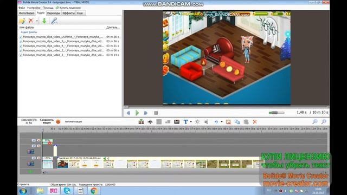347x195 pixels.
Task: Select audio file Fonovaya_muzyka_dlya_video_3
Action: (69, 55)
